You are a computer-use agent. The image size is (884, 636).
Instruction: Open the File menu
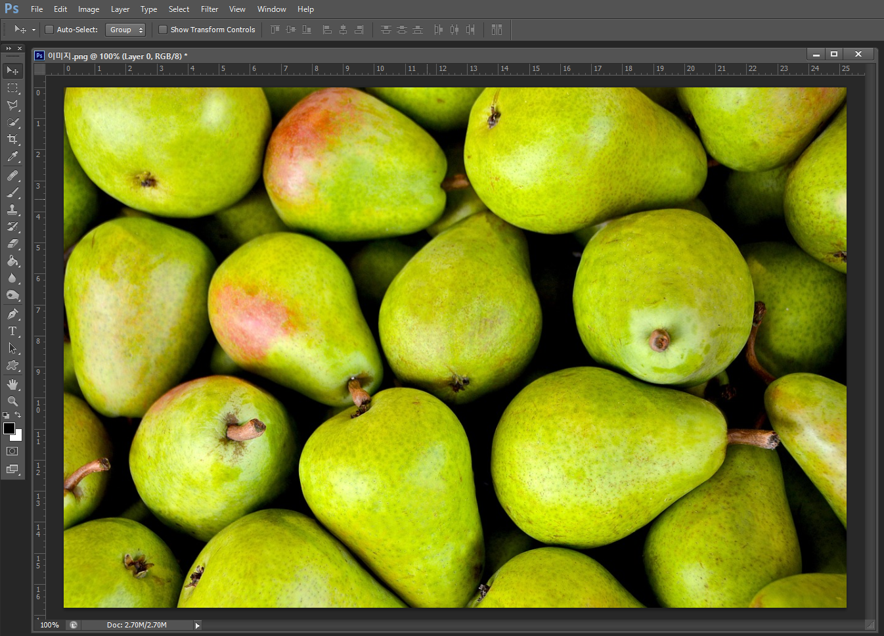tap(37, 9)
